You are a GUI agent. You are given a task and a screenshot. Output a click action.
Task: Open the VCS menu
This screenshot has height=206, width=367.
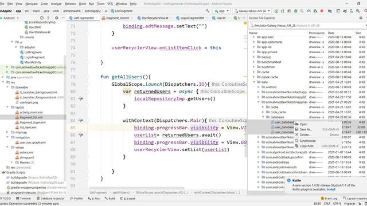coord(110,4)
